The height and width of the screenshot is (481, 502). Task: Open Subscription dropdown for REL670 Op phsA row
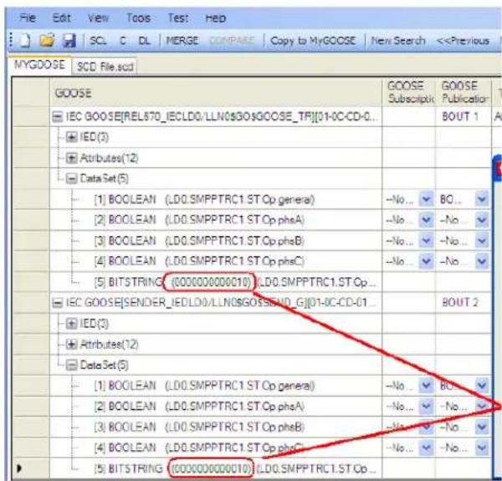click(x=426, y=220)
